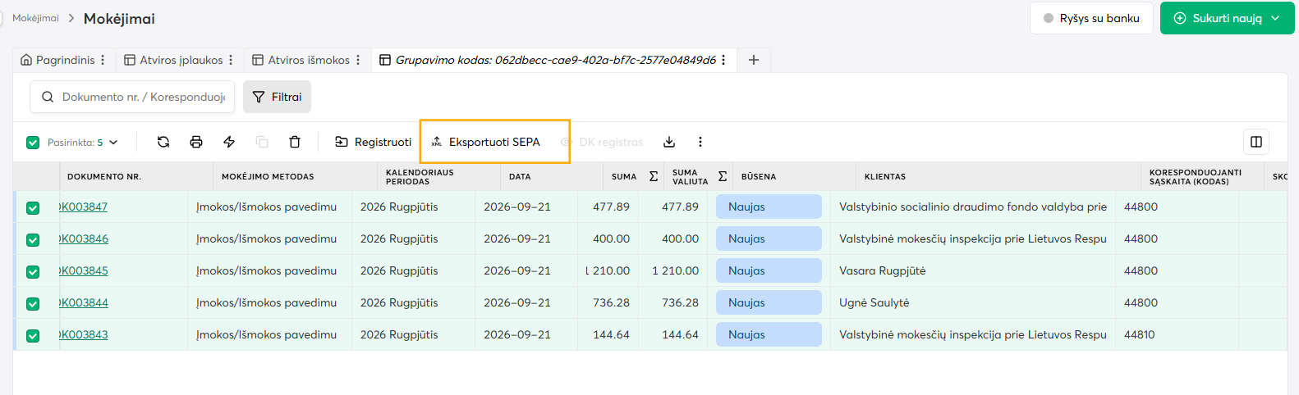This screenshot has height=395, width=1299.
Task: Click the column layout toggle icon
Action: [1256, 142]
